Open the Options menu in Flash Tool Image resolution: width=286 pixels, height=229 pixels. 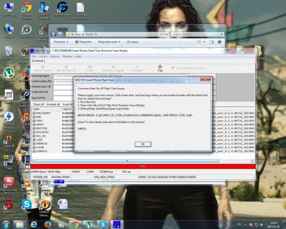(55, 56)
